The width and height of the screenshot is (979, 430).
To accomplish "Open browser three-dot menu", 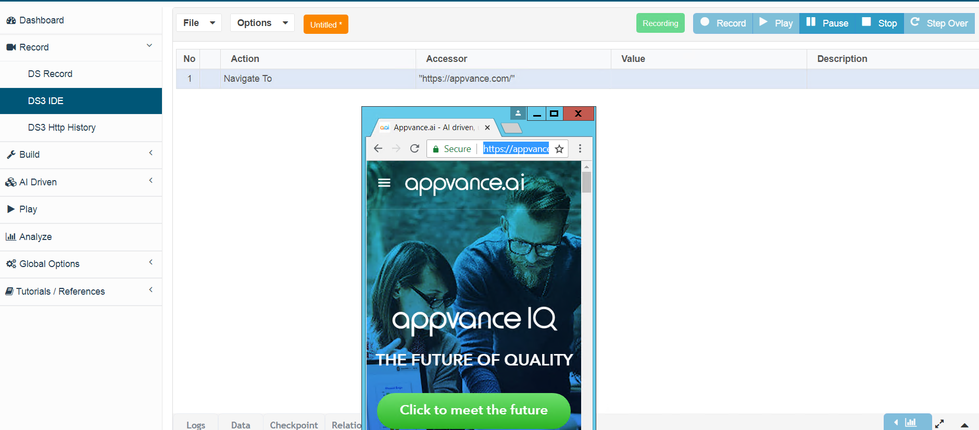I will [580, 148].
